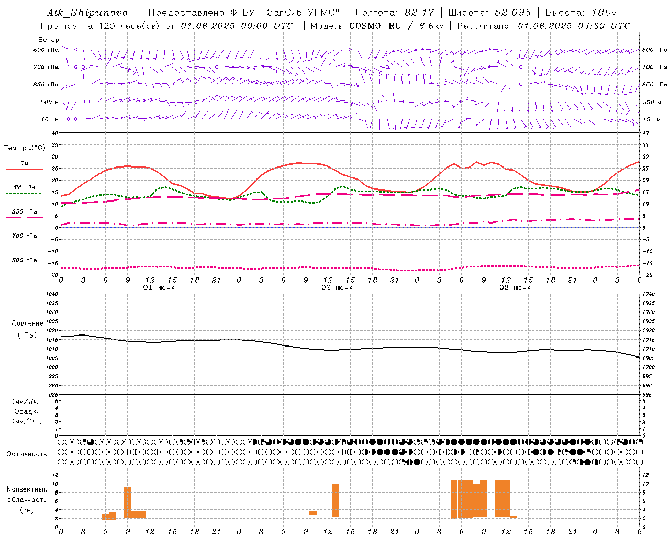Click the (мм/3ч.) precipitation unit label

(x=27, y=401)
